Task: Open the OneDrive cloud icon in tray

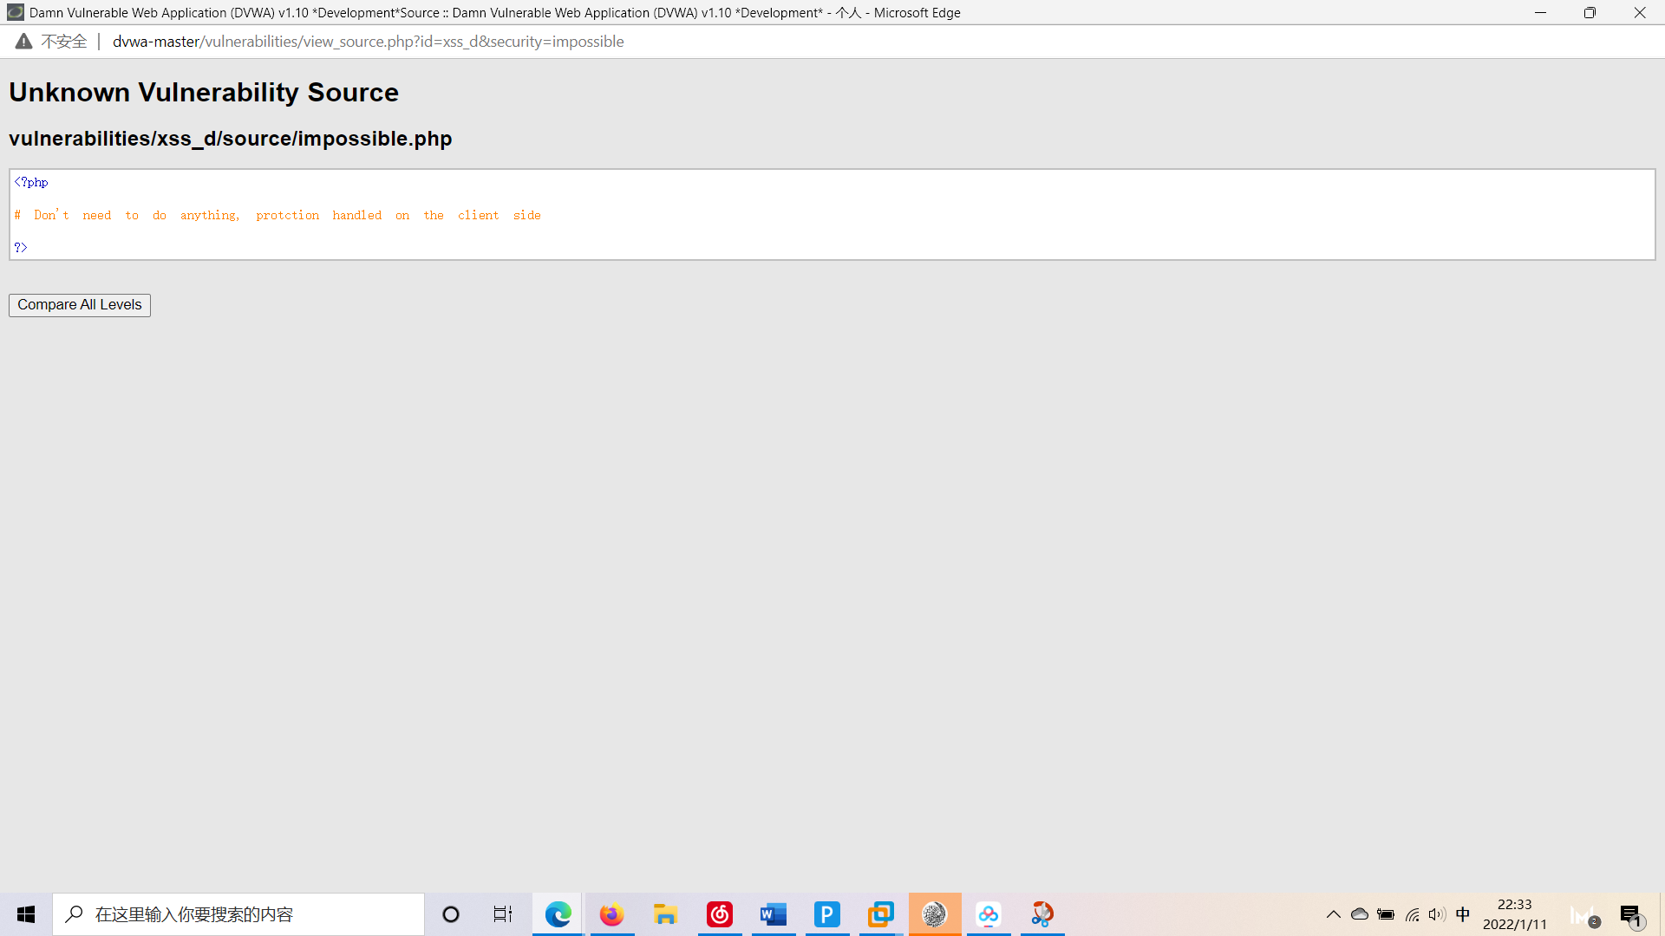Action: click(1359, 914)
